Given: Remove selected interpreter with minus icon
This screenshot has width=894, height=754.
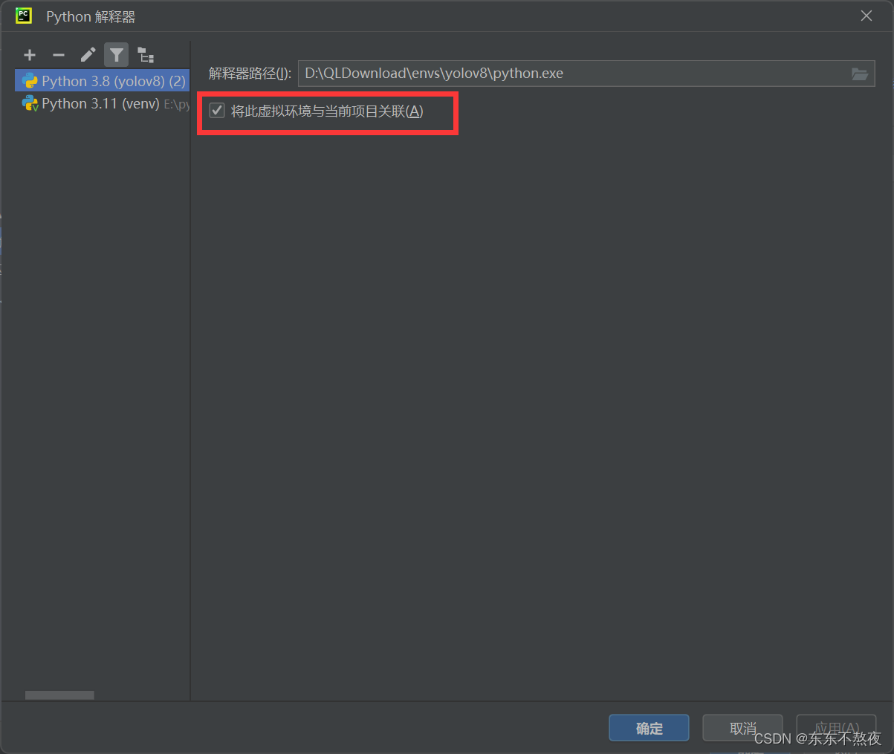Looking at the screenshot, I should pos(59,55).
